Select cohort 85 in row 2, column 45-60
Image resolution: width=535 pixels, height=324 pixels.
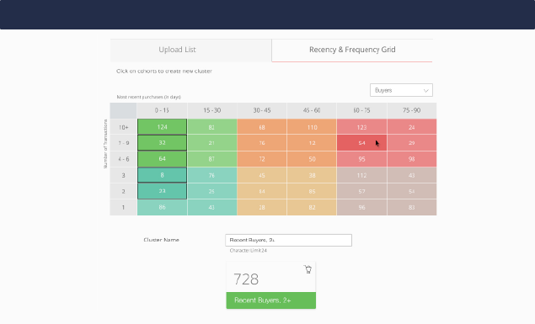312,191
